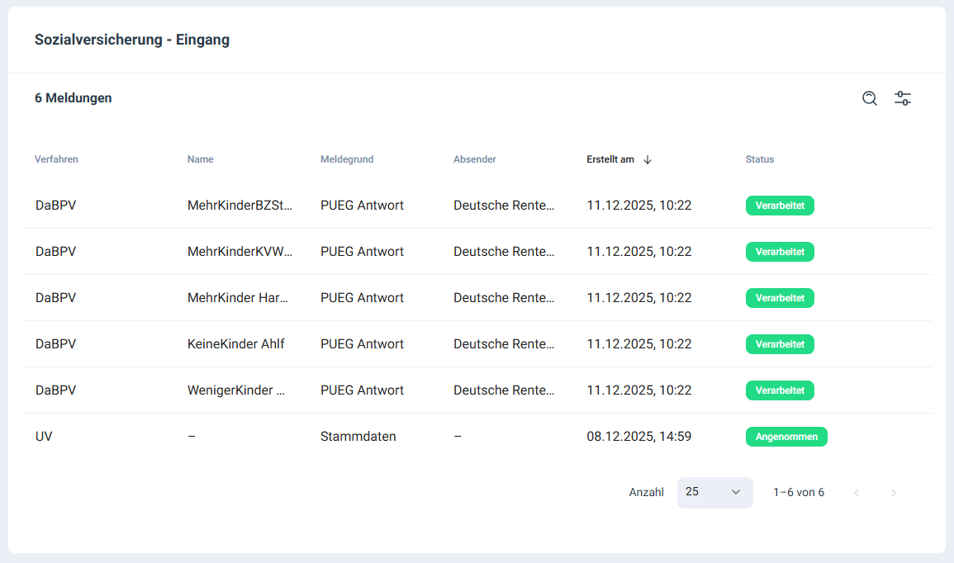
Task: Sort by Status column header
Action: tap(759, 159)
